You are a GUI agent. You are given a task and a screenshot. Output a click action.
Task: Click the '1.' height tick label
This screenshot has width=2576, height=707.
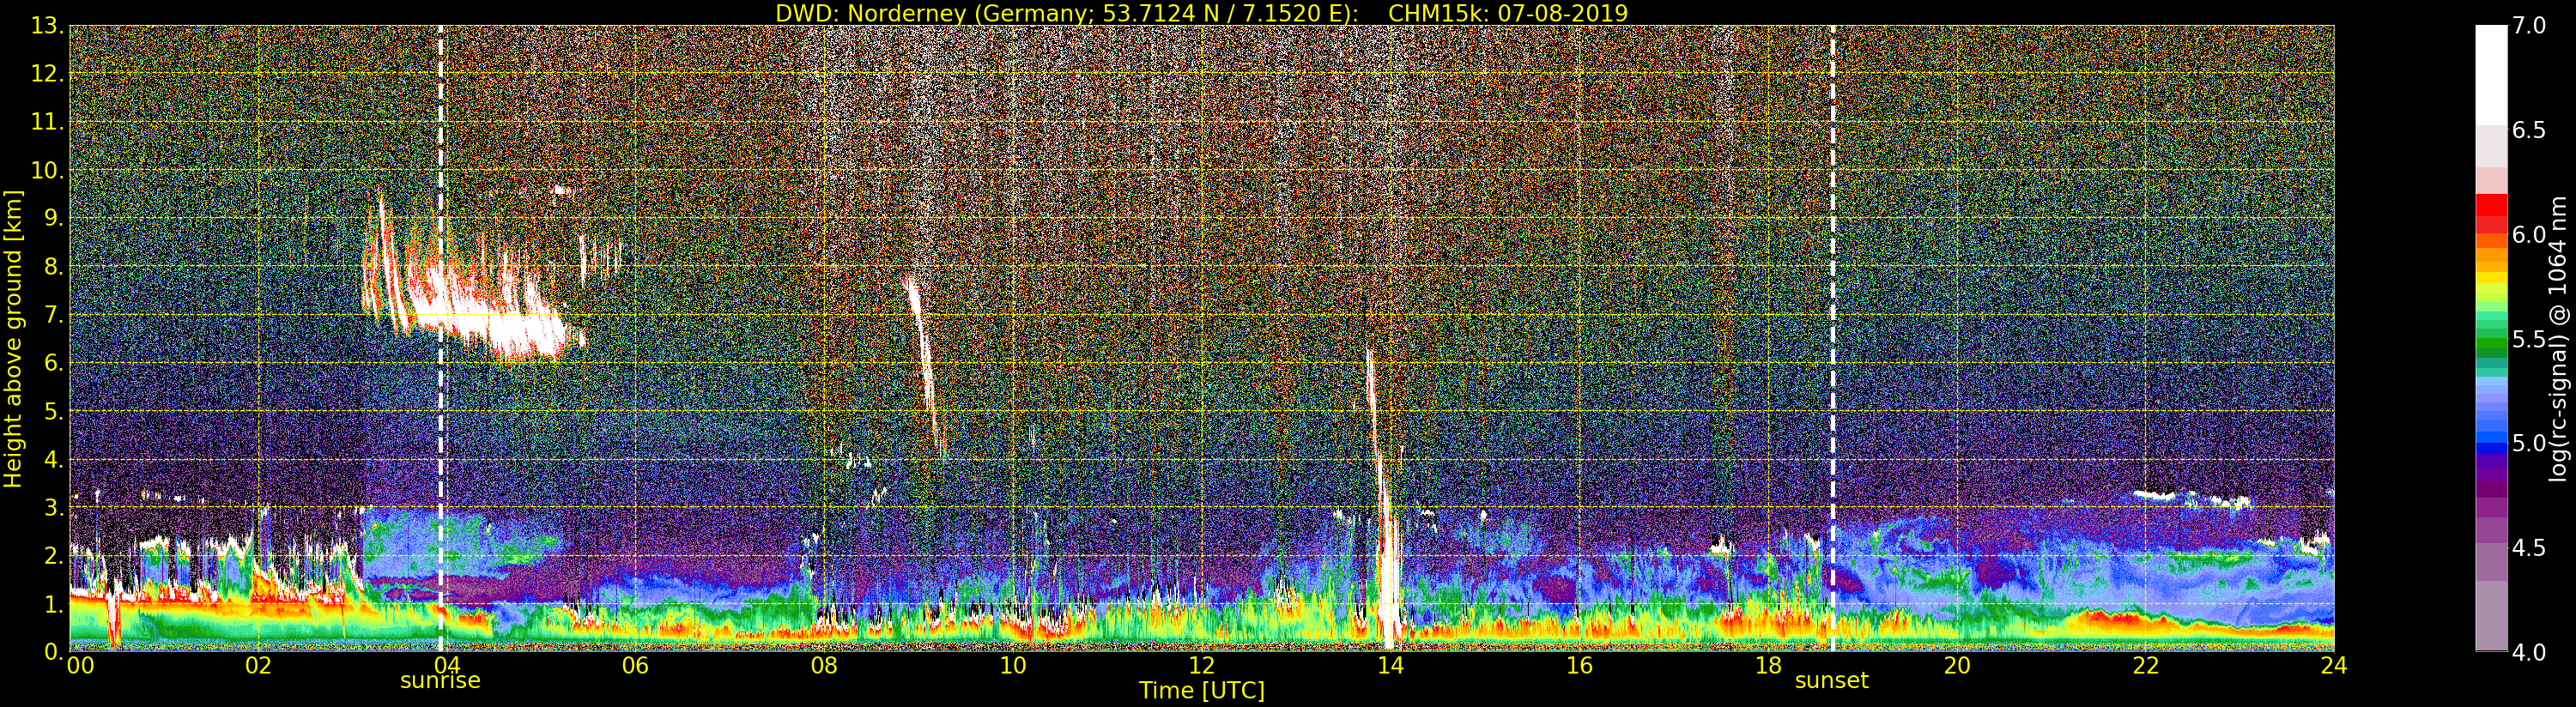point(53,604)
